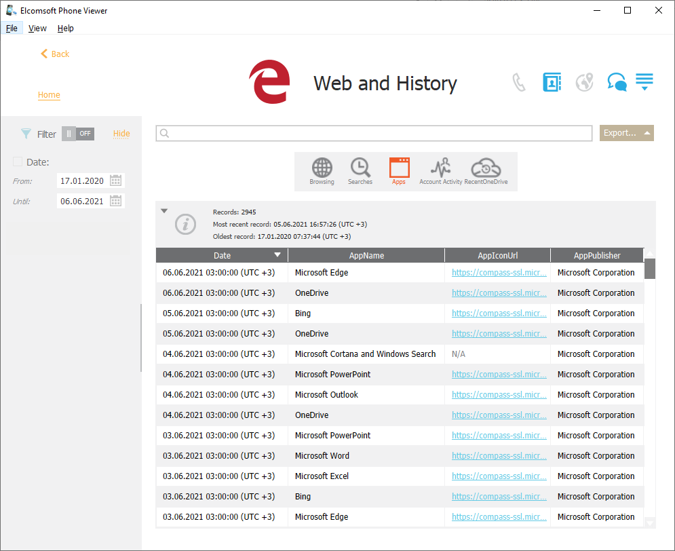Image resolution: width=675 pixels, height=551 pixels.
Task: Select the Apps tab
Action: tap(399, 171)
